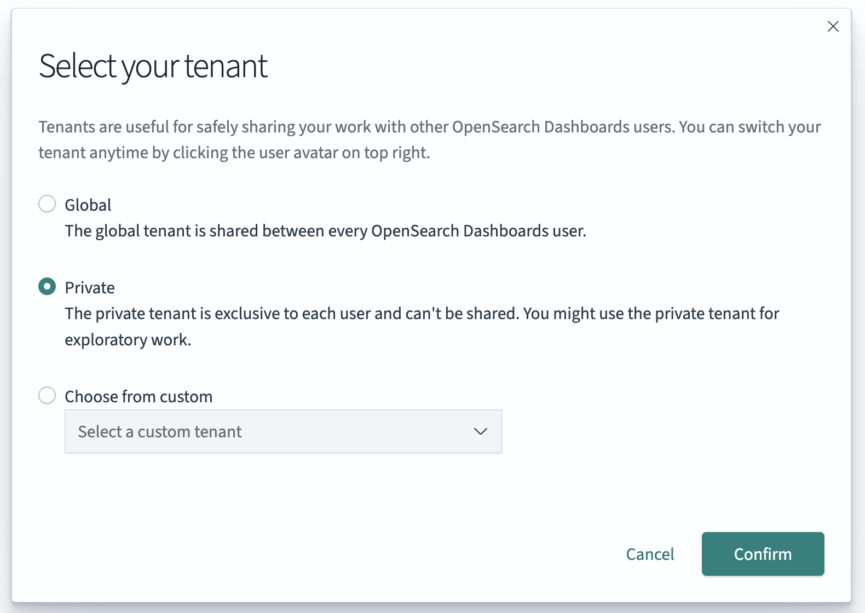Image resolution: width=865 pixels, height=613 pixels.
Task: Cancel the tenant selection
Action: [x=650, y=554]
